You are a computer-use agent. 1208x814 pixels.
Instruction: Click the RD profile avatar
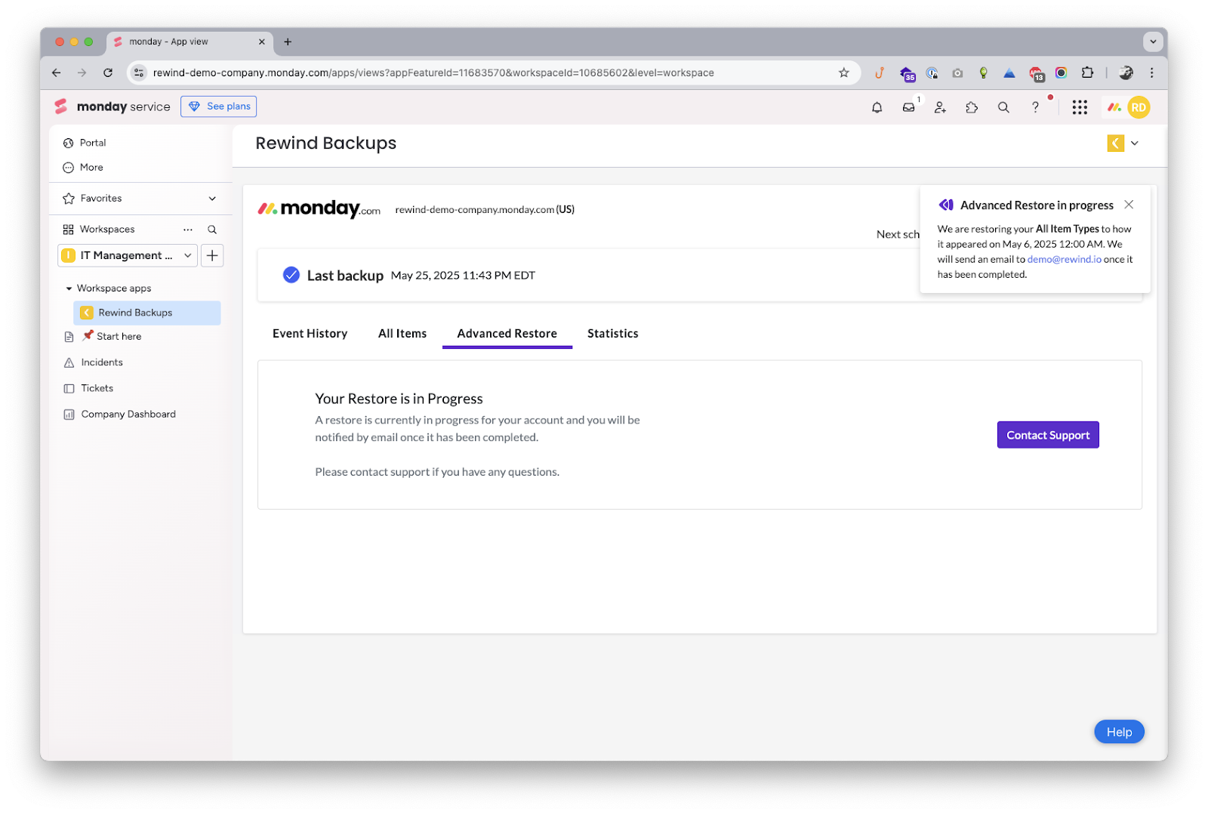coord(1139,107)
